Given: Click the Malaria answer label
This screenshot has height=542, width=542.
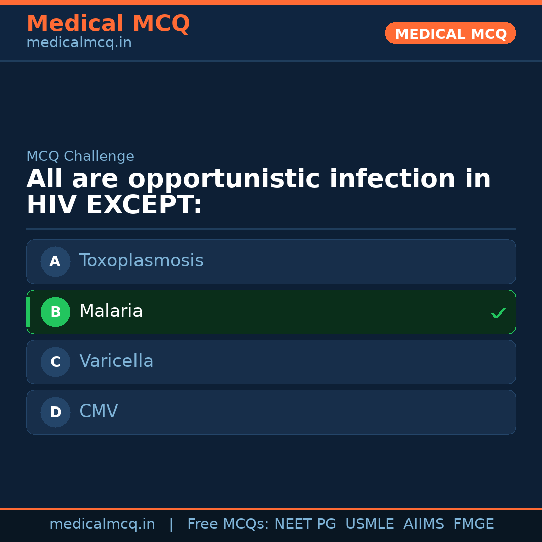Looking at the screenshot, I should click(x=111, y=311).
